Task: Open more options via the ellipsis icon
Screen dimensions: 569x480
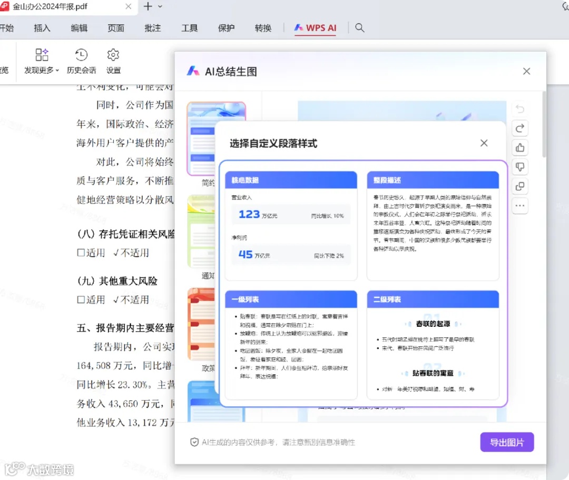Action: [x=520, y=205]
